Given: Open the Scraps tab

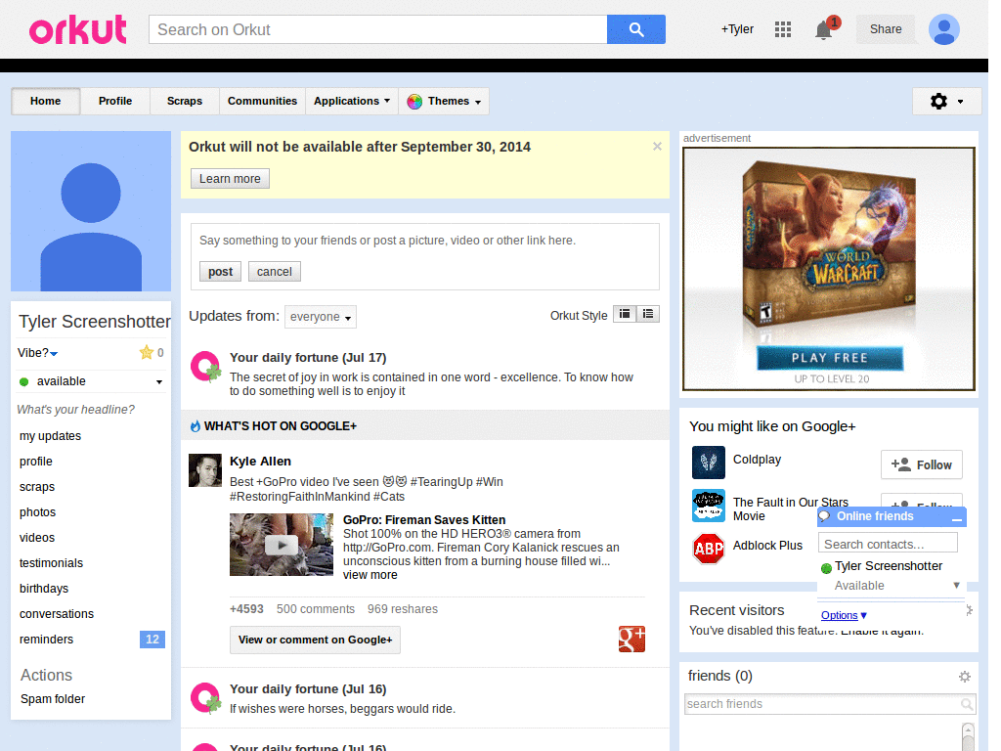Looking at the screenshot, I should 185,101.
